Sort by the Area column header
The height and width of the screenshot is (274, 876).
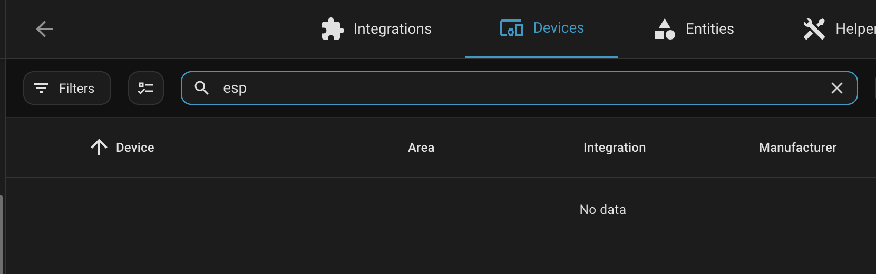(x=421, y=148)
